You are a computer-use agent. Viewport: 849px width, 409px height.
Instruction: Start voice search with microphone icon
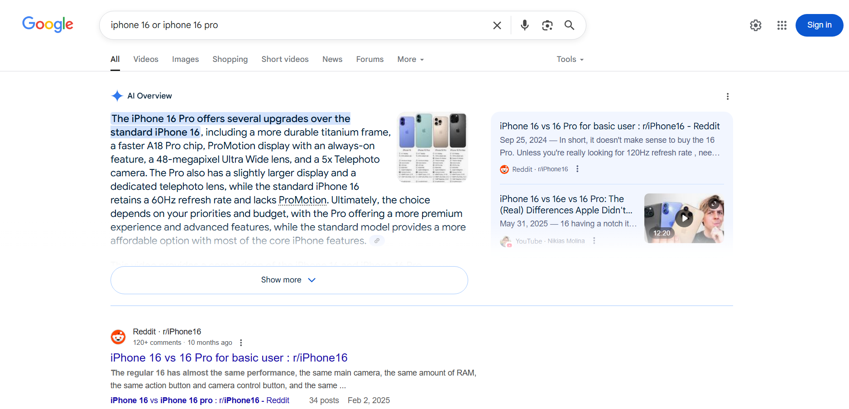[524, 25]
